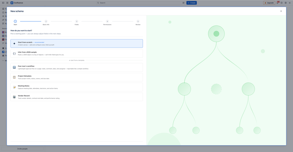Click the Apps icon in sidebar
This screenshot has width=293, height=152.
click(x=3, y=24)
